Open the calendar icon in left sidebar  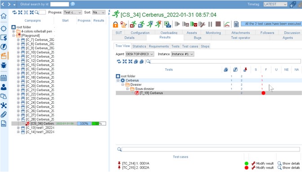pyautogui.click(x=4, y=78)
